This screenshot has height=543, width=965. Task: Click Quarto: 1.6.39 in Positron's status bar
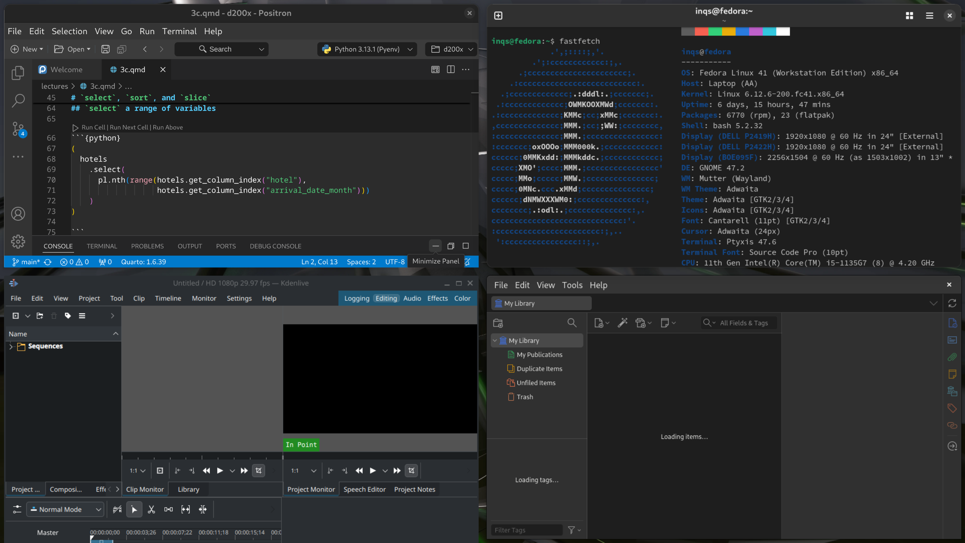pos(143,262)
